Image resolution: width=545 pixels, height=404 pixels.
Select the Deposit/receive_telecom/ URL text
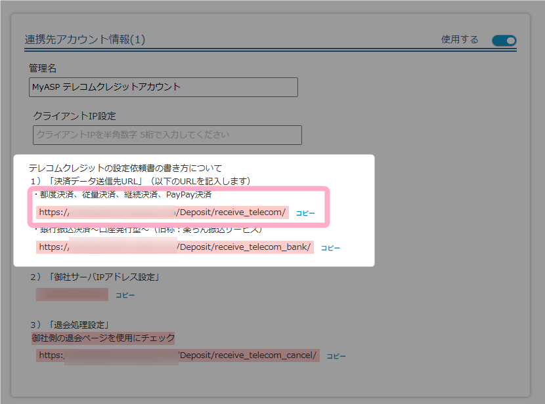tap(163, 212)
